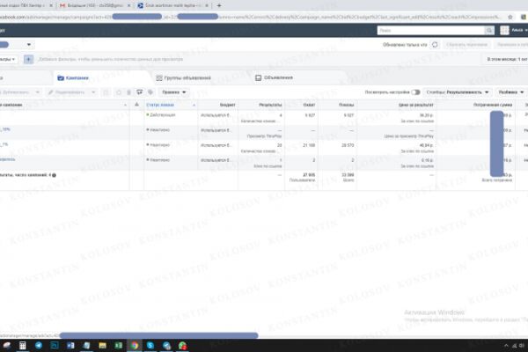Open the Фильтры dropdown
This screenshot has height=352, width=528.
[8, 59]
